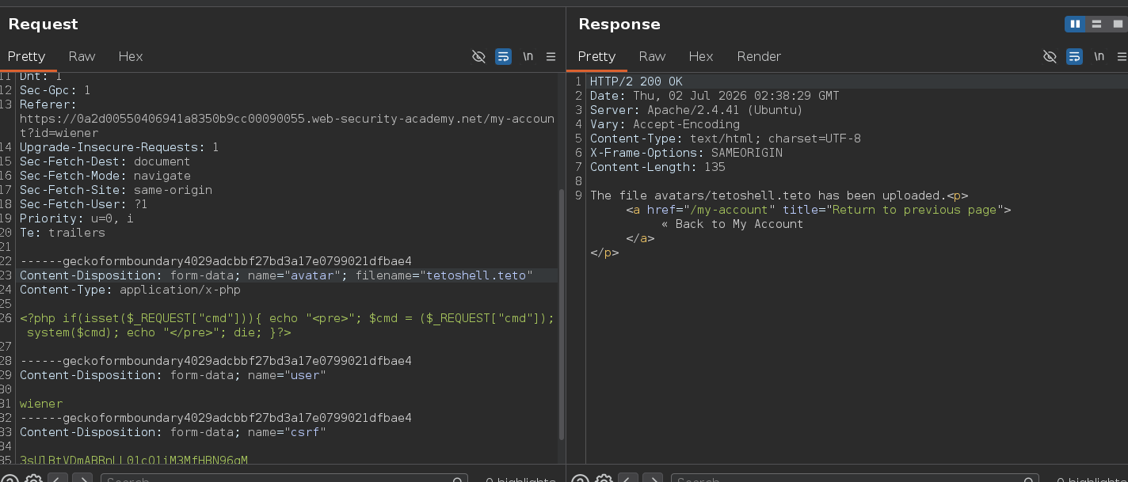1128x482 pixels.
Task: Click first geckoformboundary line at row 22
Action: point(215,261)
